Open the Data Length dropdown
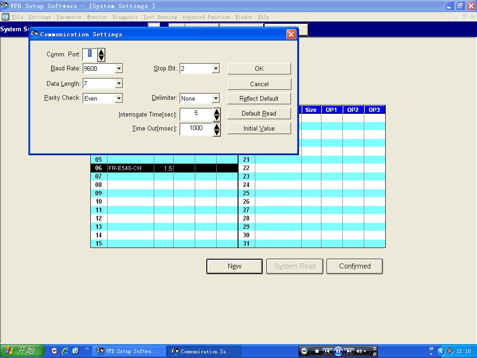Image resolution: width=477 pixels, height=358 pixels. 119,83
